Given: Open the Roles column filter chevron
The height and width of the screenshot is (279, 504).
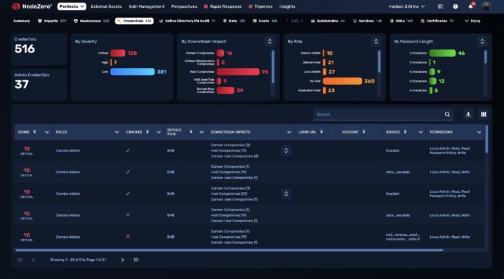Looking at the screenshot, I should (117, 132).
